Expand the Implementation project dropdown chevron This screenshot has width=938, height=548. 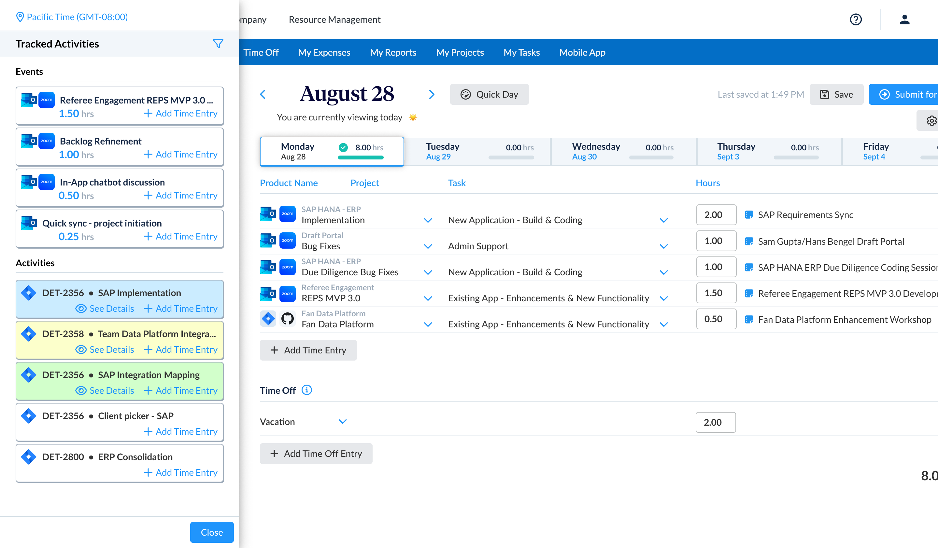click(x=428, y=220)
